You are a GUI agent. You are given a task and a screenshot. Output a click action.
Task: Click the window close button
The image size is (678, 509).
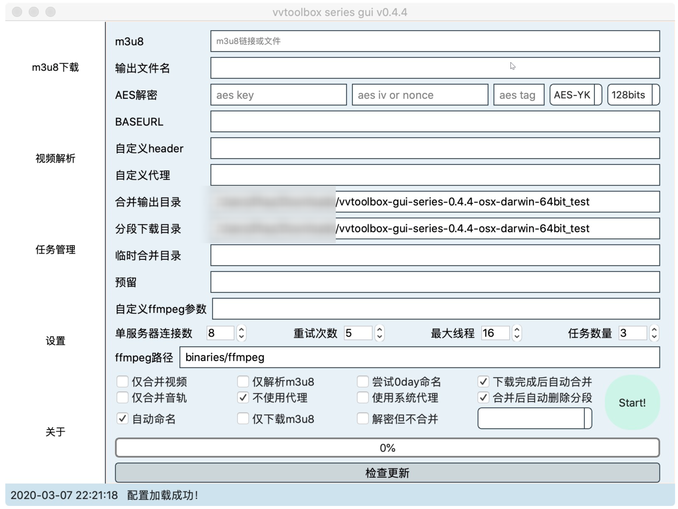(17, 12)
